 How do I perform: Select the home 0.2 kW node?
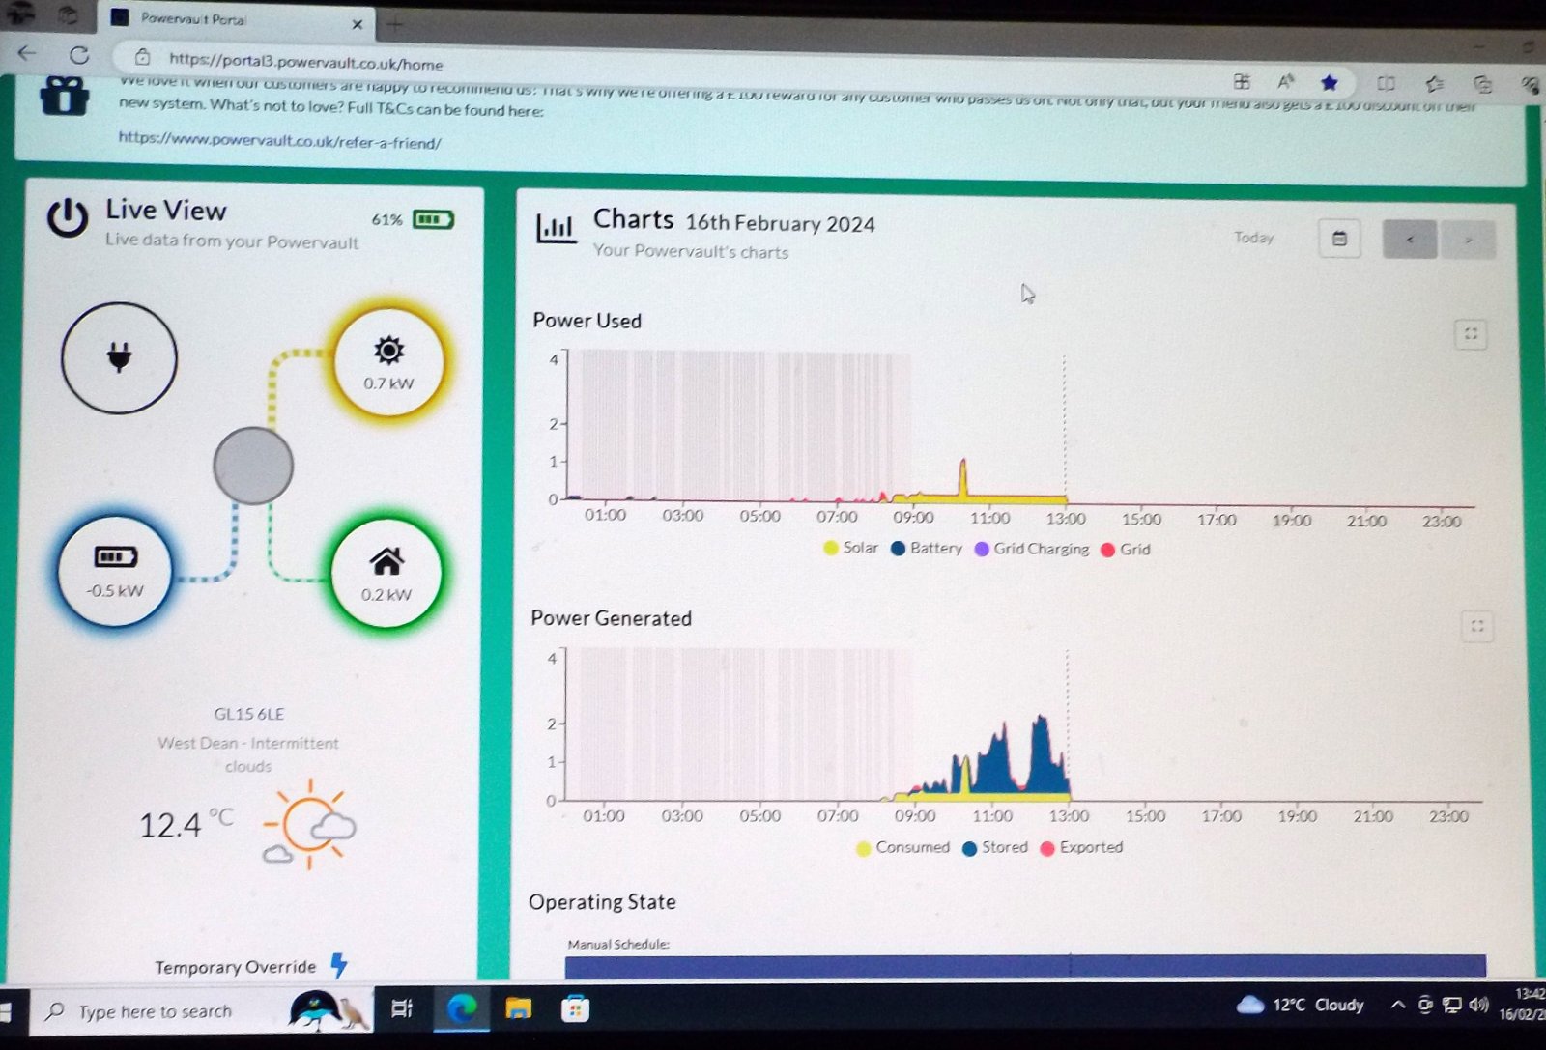tap(386, 574)
